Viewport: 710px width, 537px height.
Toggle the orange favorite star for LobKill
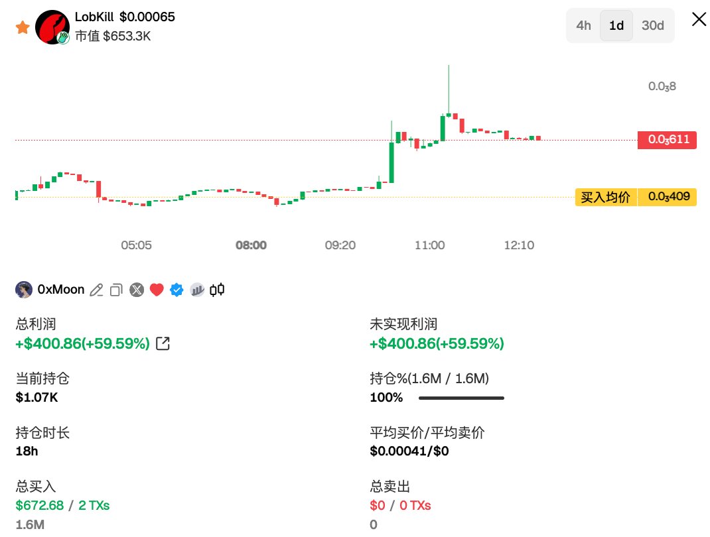(23, 27)
